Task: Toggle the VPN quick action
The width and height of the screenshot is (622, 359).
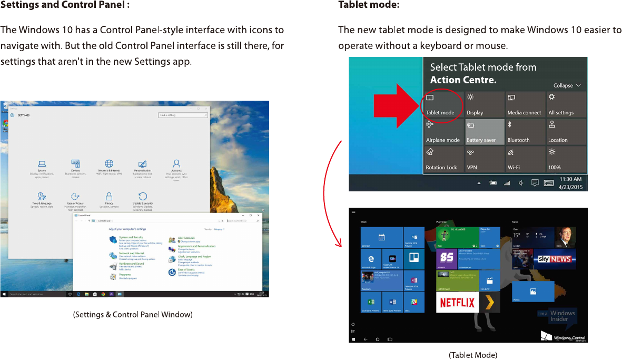Action: (x=485, y=160)
